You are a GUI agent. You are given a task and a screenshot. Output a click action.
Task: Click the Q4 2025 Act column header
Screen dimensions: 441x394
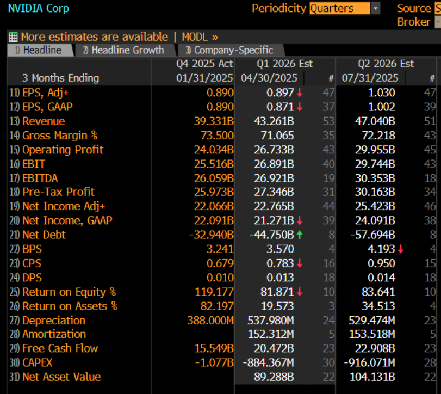(204, 64)
